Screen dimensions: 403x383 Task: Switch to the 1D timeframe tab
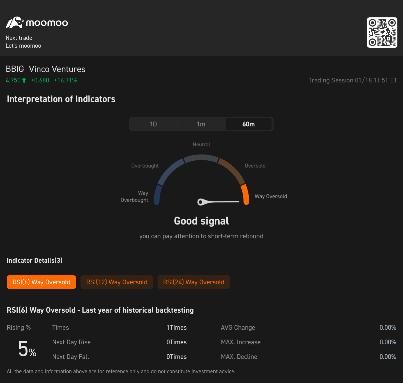153,124
